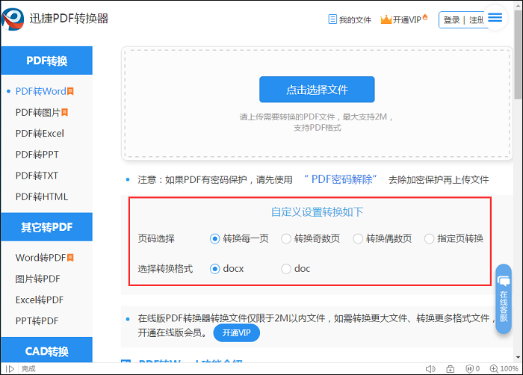Image resolution: width=523 pixels, height=375 pixels.
Task: Select the 指定页转换 radio option
Action: coord(429,239)
